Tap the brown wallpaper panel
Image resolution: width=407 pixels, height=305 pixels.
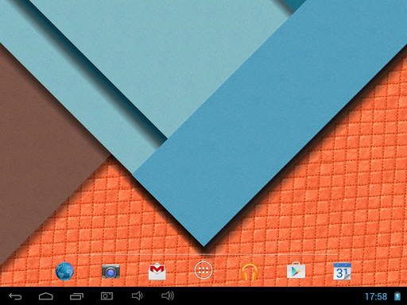click(x=40, y=145)
